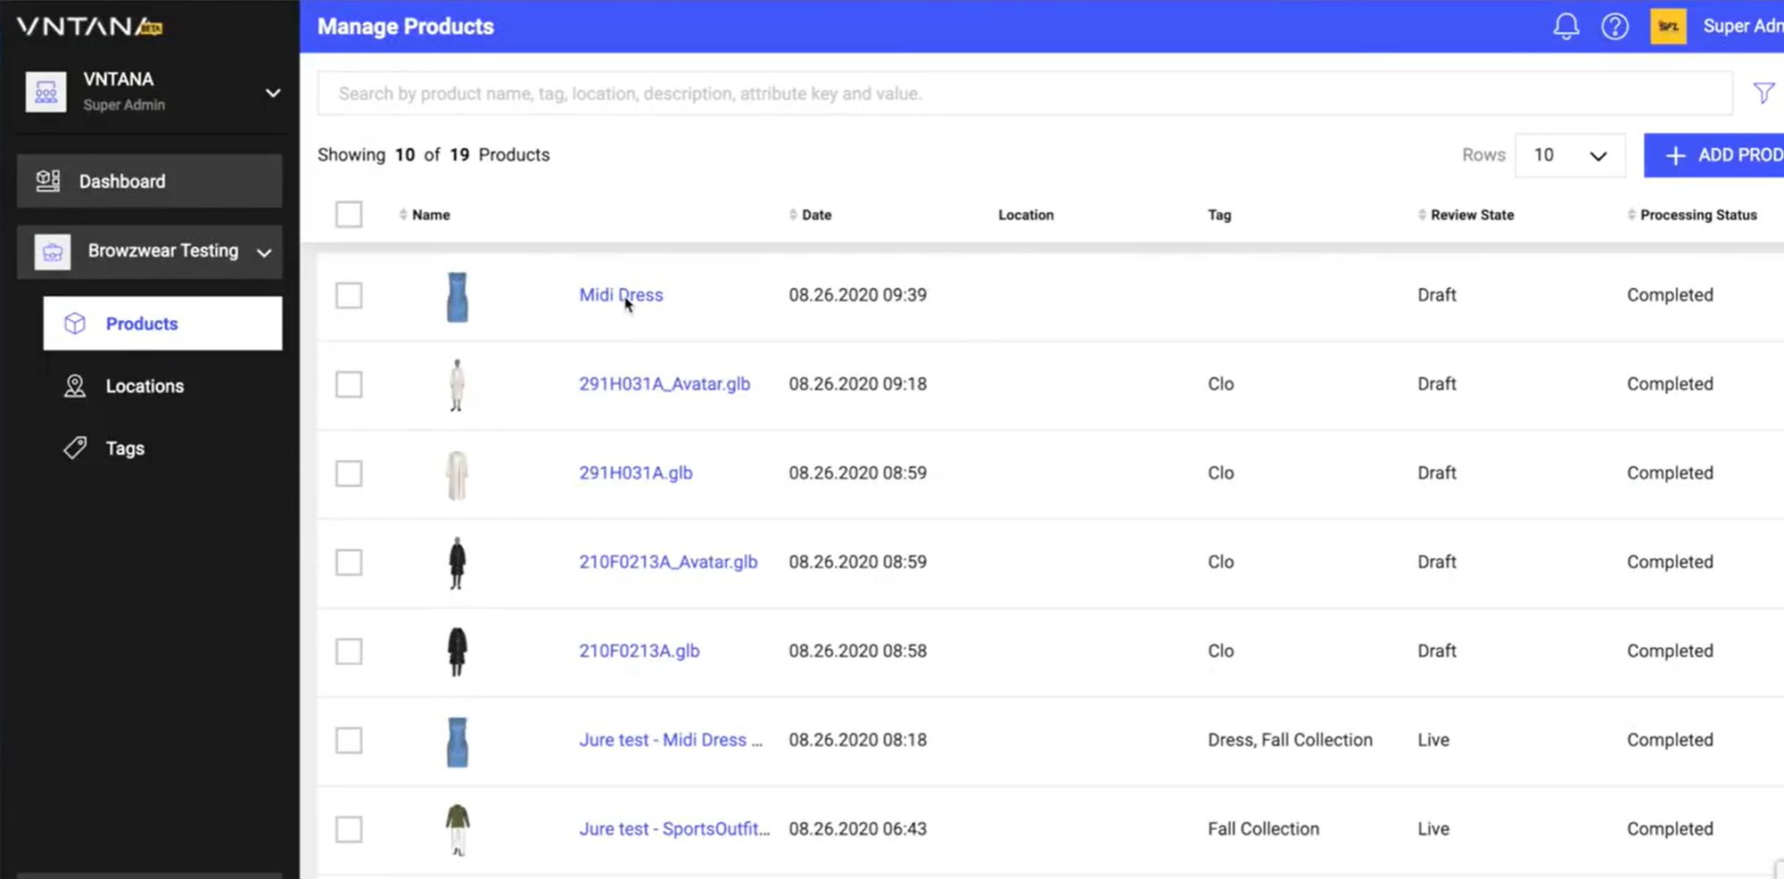This screenshot has width=1784, height=879.
Task: Collapse the Browzwear Testing section
Action: 264,252
